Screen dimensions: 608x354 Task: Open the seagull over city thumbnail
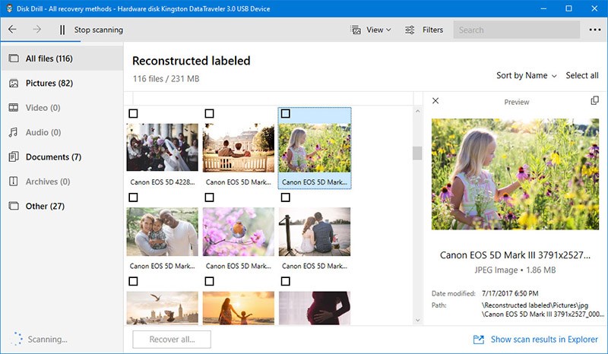point(162,308)
